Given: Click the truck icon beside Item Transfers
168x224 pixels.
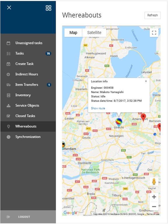Looking at the screenshot, I should (x=8, y=85).
